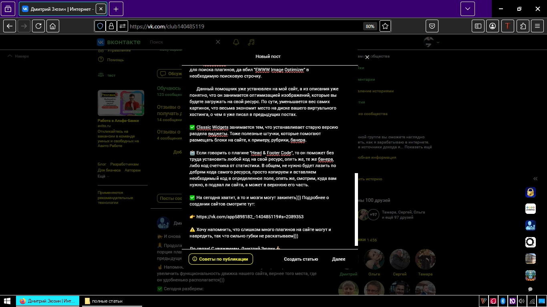The width and height of the screenshot is (547, 307).
Task: Open Wi-Fi network tray icon
Action: point(532,301)
